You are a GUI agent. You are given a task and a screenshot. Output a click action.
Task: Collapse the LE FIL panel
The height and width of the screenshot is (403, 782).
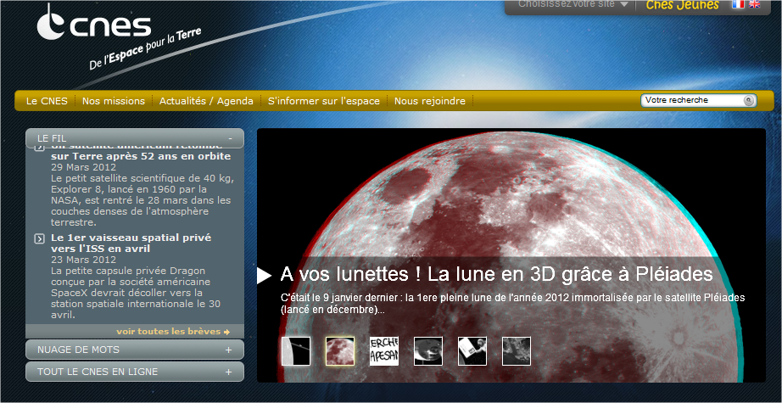230,138
